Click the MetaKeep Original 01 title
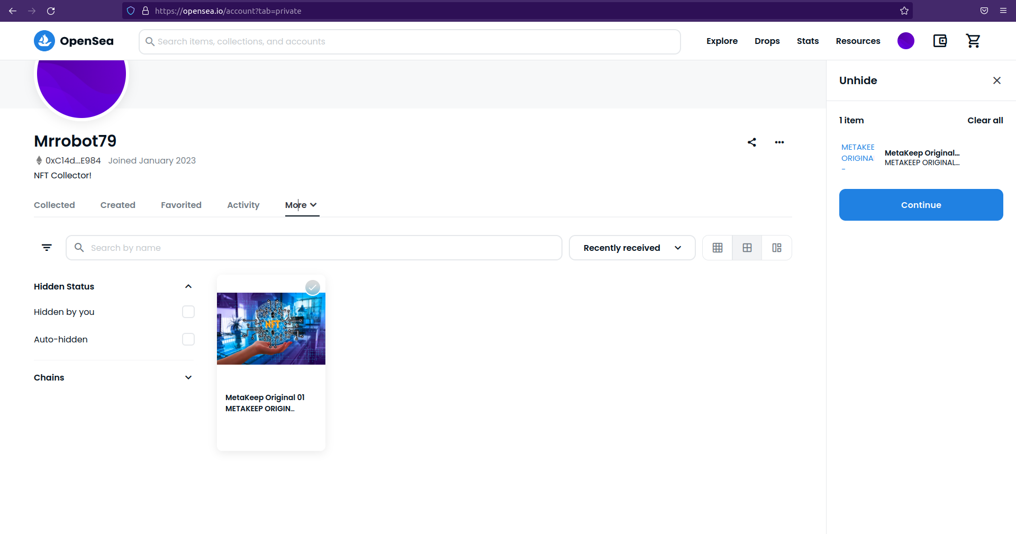 coord(265,397)
